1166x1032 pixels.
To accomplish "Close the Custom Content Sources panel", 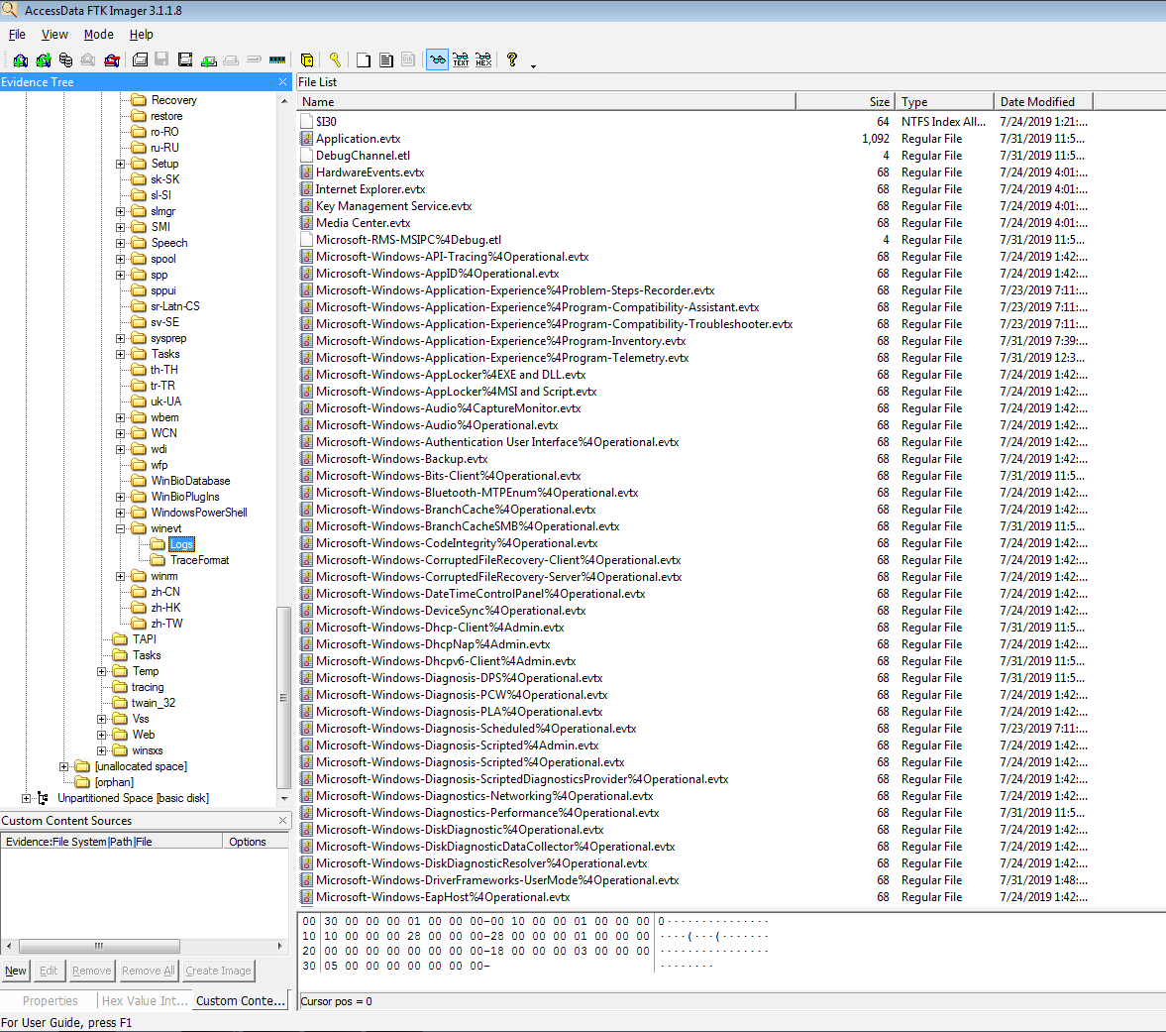I will coord(282,820).
